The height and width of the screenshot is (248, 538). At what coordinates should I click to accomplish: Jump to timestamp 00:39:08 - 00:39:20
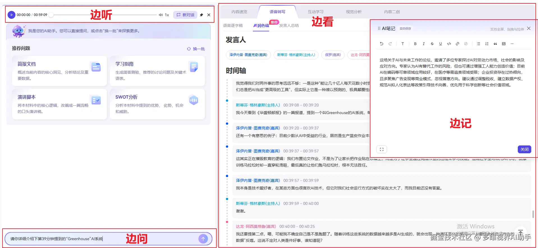[x=301, y=105]
